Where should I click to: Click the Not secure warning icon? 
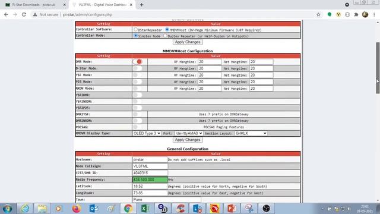click(x=35, y=14)
